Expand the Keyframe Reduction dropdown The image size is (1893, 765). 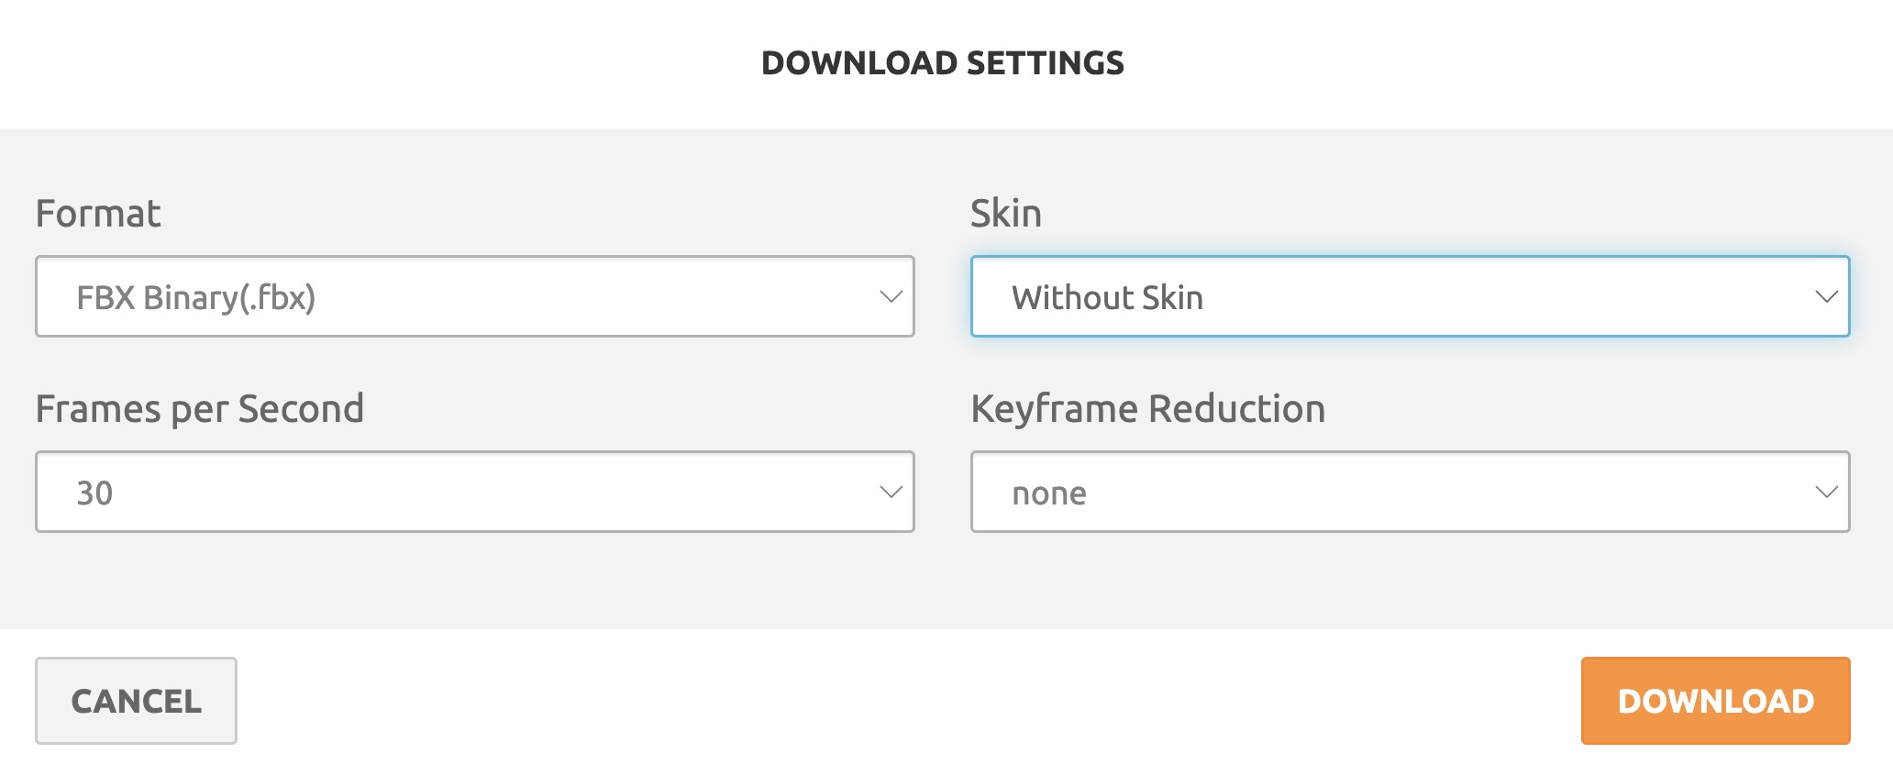1410,493
